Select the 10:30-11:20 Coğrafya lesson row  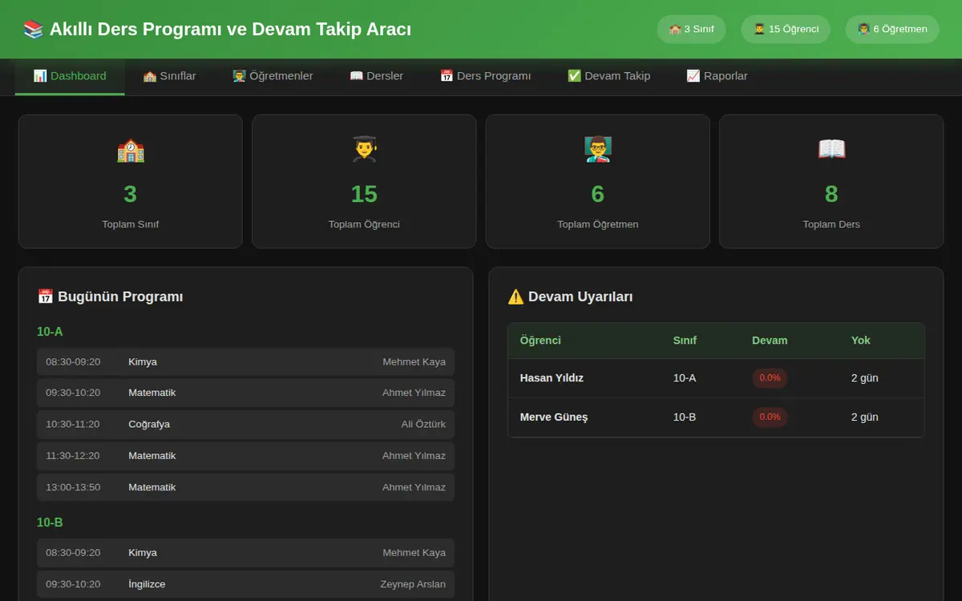[x=245, y=425]
